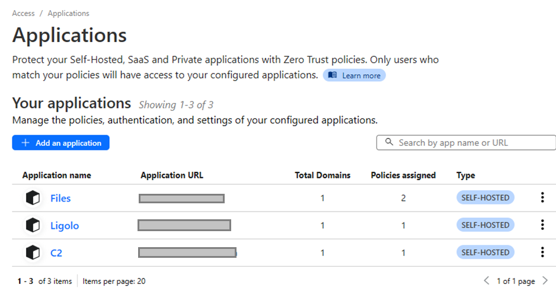Click the Items per page setting

(114, 281)
